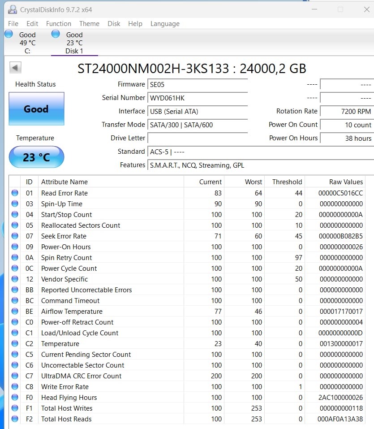The image size is (374, 429).
Task: Click the 23 °C temperature button
Action: coord(36,157)
